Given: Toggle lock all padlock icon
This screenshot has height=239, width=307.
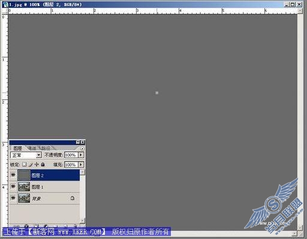Looking at the screenshot, I should 43,165.
